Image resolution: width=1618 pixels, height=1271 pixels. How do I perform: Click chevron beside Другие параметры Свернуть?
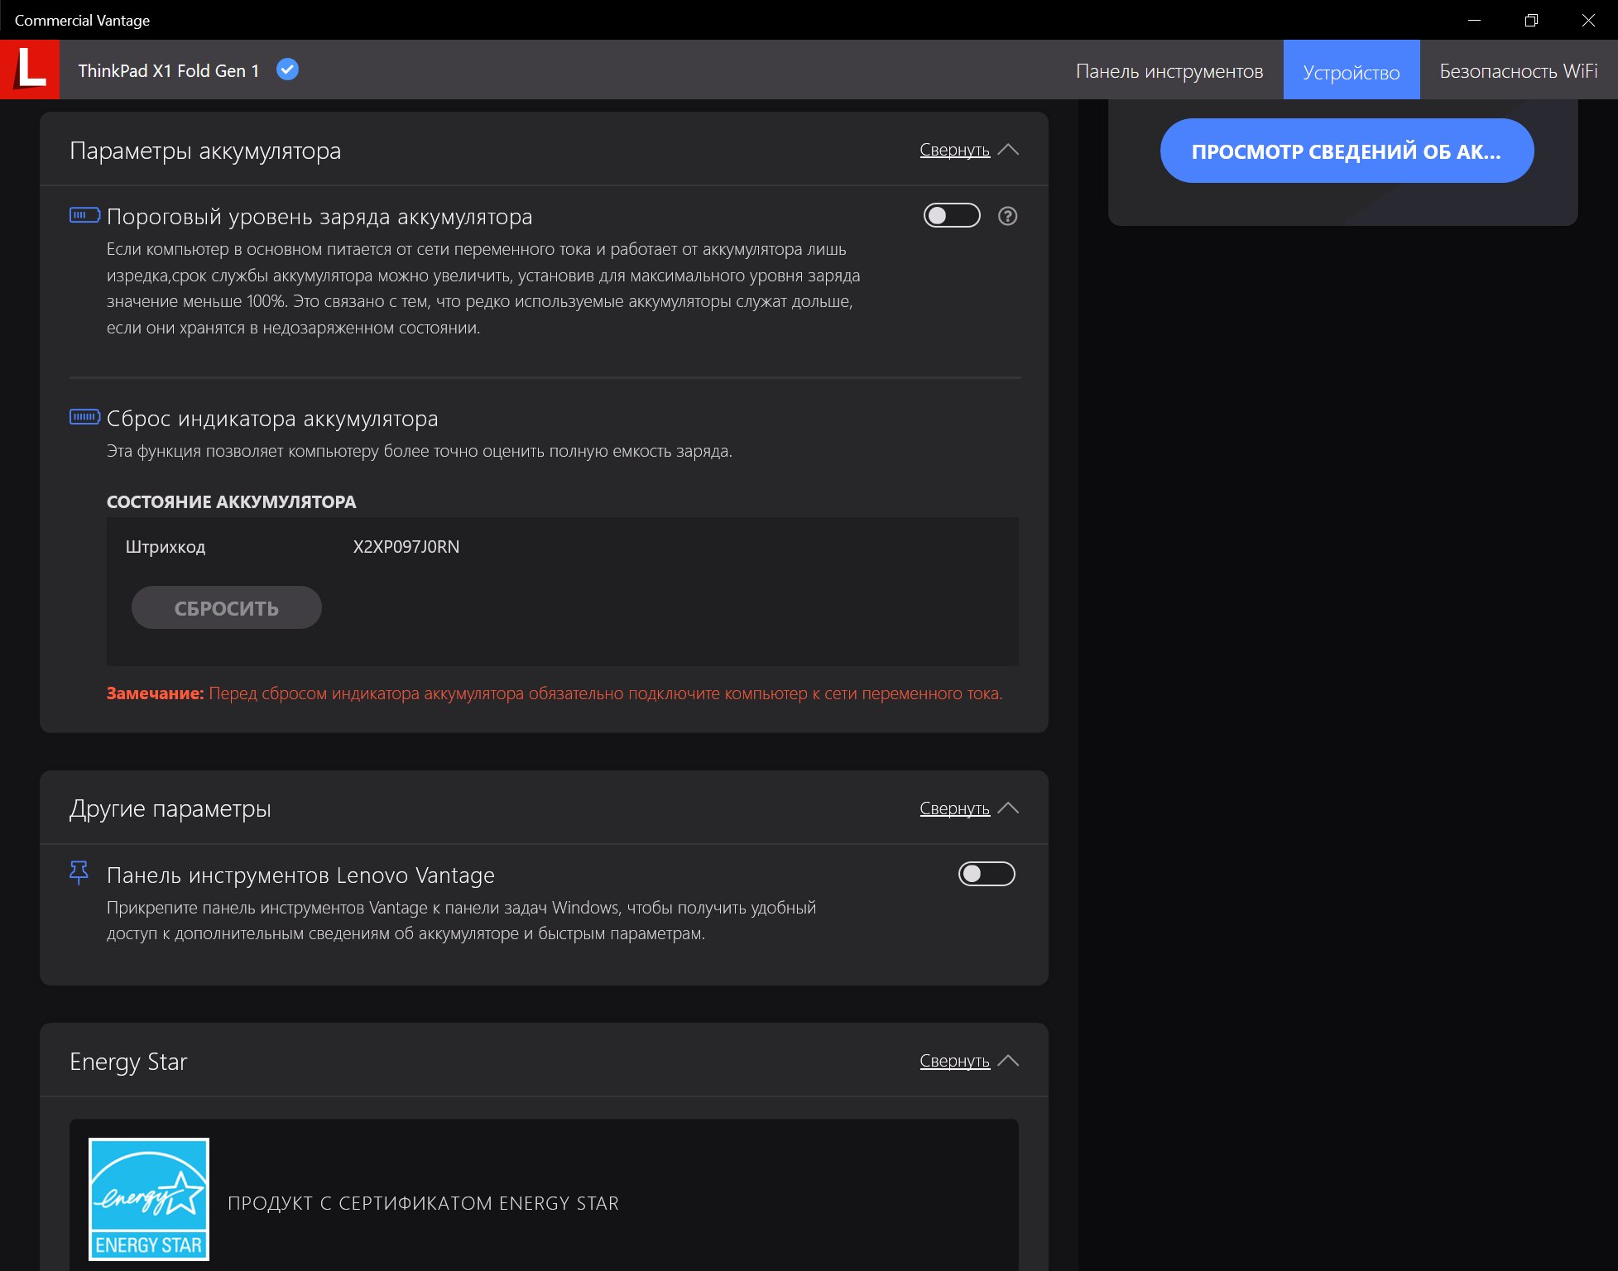[x=1008, y=808]
